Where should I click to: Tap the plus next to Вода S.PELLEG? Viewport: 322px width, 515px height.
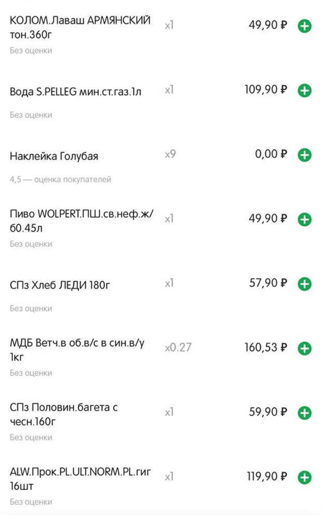coord(304,91)
